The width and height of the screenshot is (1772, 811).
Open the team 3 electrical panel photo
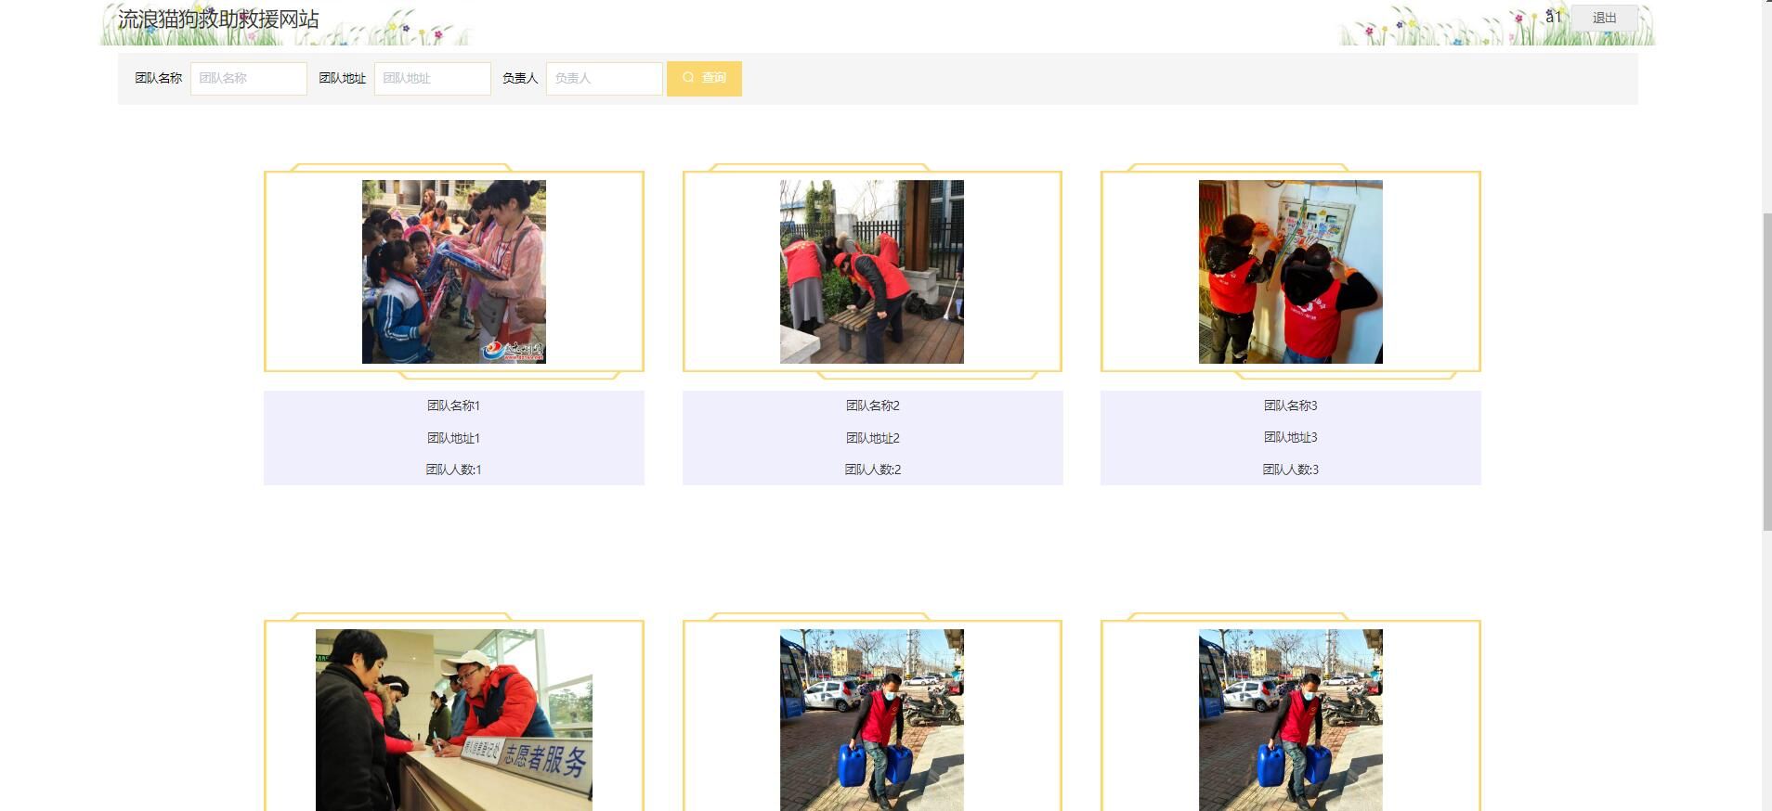pos(1291,272)
